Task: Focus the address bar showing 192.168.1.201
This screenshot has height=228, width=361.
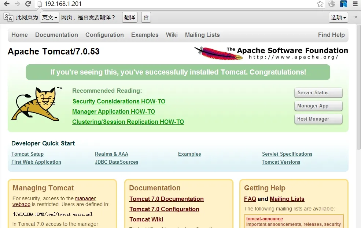Action: [180, 4]
